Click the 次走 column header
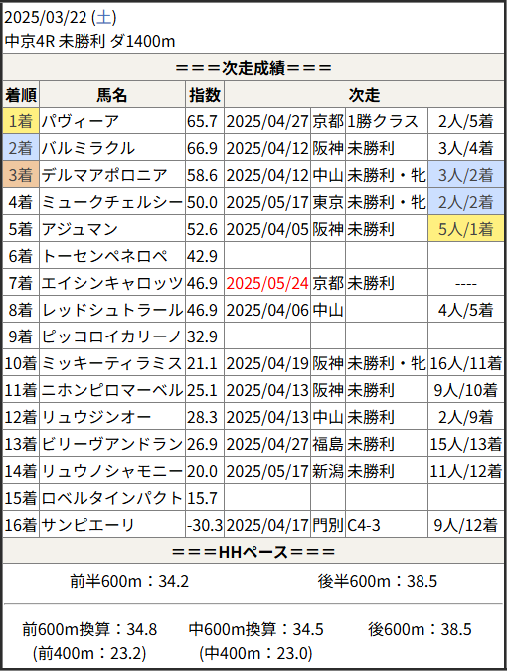Viewport: 507px width, 671px height. coord(364,95)
